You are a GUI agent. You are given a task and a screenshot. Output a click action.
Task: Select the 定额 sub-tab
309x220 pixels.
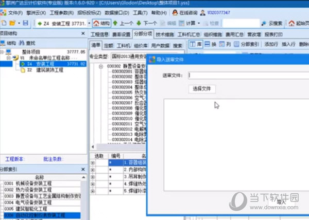click(109, 46)
